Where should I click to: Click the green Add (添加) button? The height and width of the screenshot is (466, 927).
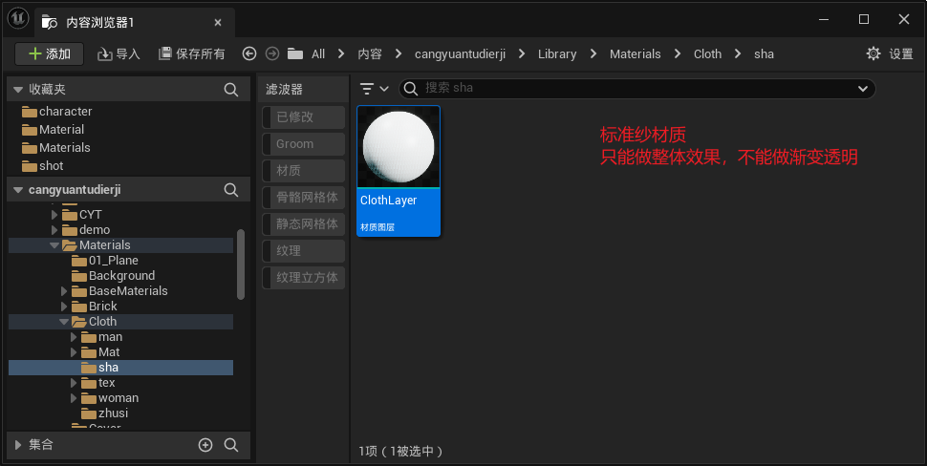pos(50,54)
